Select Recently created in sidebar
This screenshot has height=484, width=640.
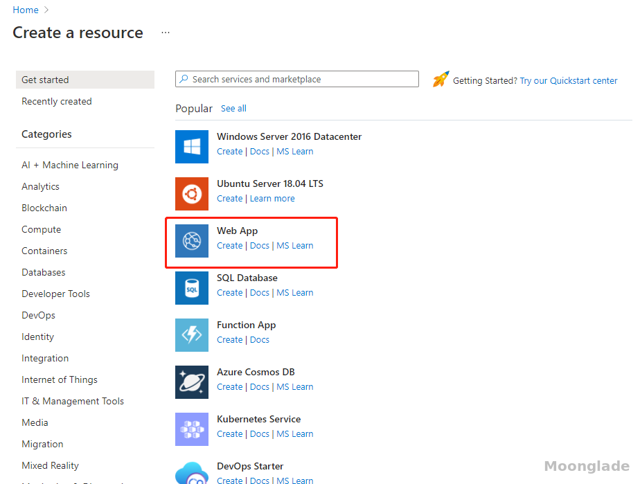pos(57,101)
